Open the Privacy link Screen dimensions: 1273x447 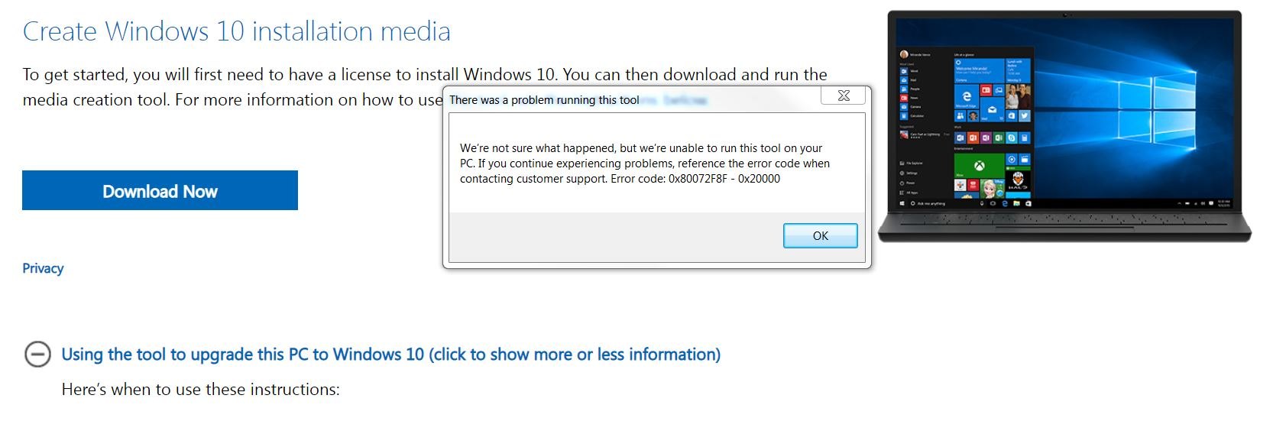pyautogui.click(x=43, y=268)
